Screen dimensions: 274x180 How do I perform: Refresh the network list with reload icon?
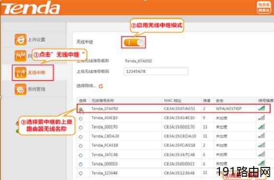pyautogui.click(x=101, y=86)
